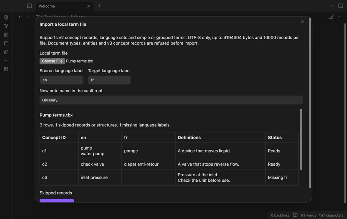The image size is (347, 219).
Task: Click the Glossary note name field
Action: click(x=171, y=100)
